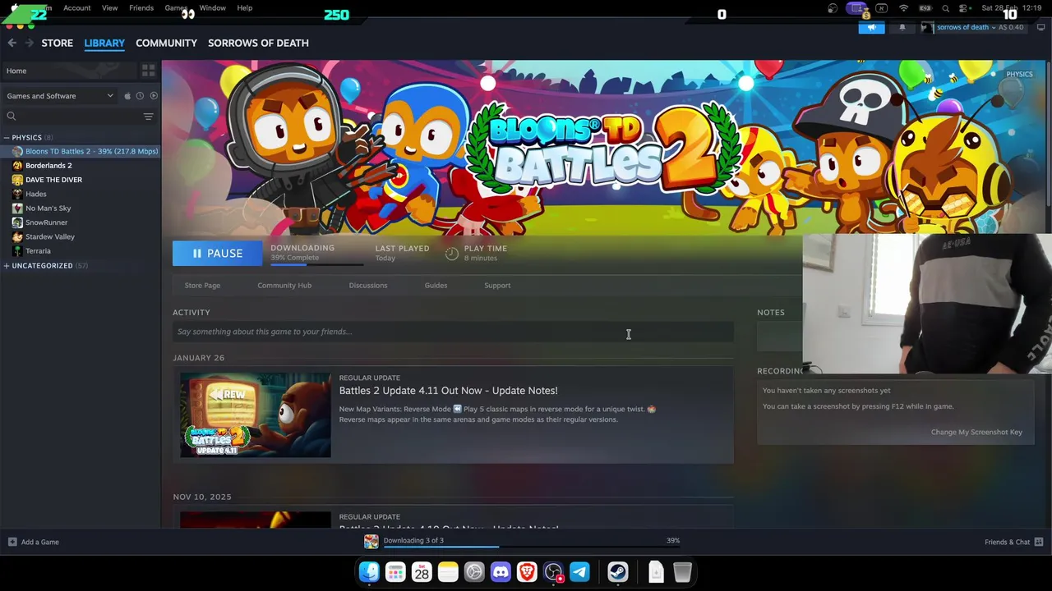Open Calendar in the dock
Image resolution: width=1052 pixels, height=591 pixels.
coord(422,572)
